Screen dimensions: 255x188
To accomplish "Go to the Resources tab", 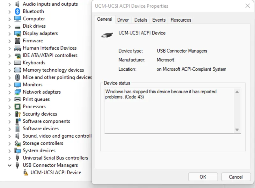I will tap(181, 20).
